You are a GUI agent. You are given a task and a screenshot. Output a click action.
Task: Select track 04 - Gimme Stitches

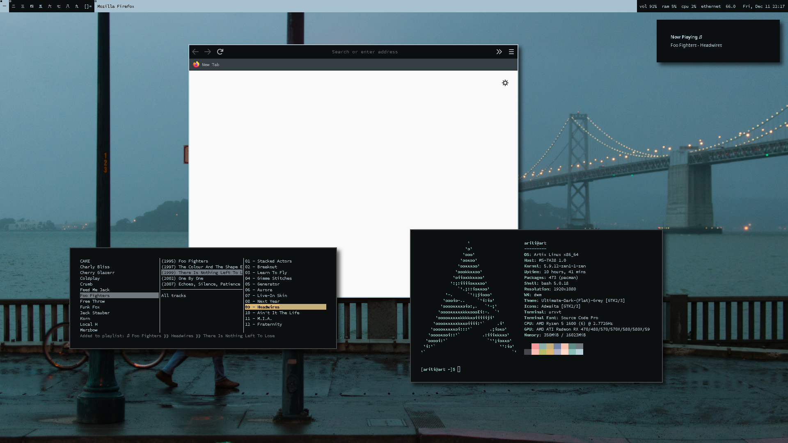click(268, 279)
